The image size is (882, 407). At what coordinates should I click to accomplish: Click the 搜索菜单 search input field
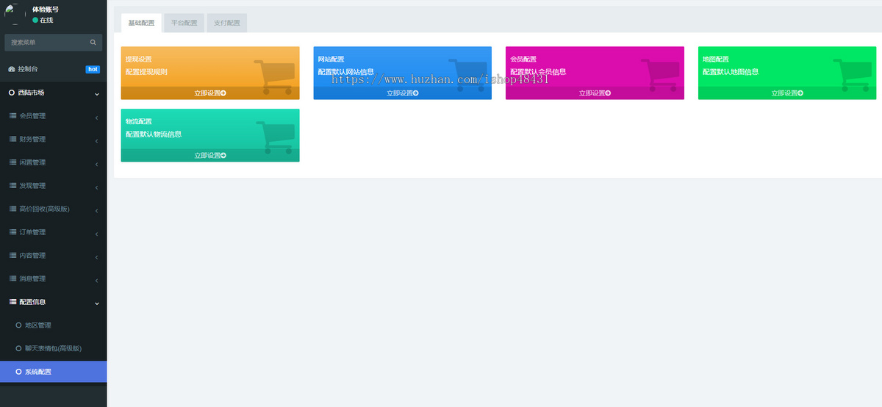click(47, 43)
